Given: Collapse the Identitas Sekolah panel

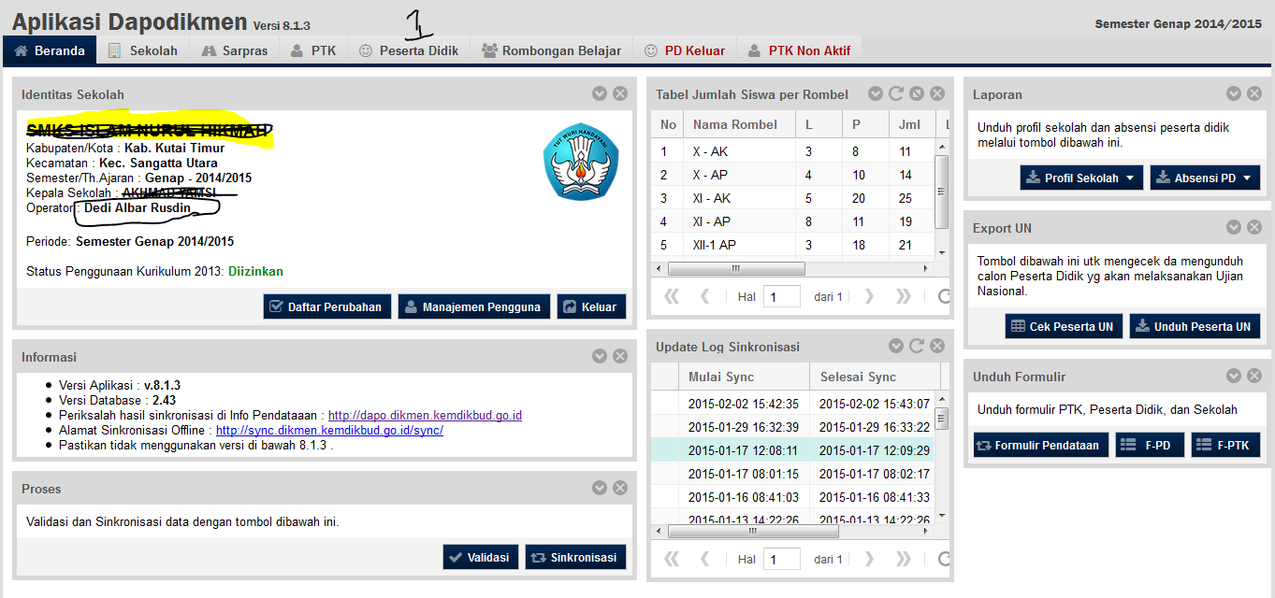Looking at the screenshot, I should point(600,93).
